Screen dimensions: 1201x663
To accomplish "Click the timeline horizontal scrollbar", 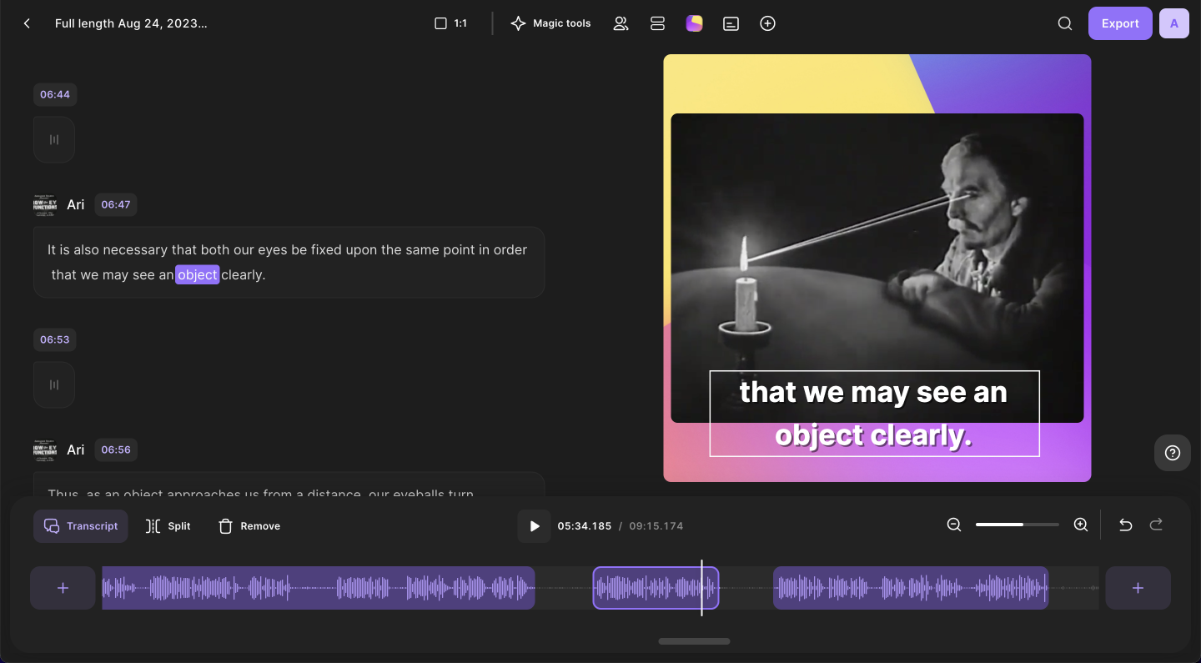I will click(694, 641).
